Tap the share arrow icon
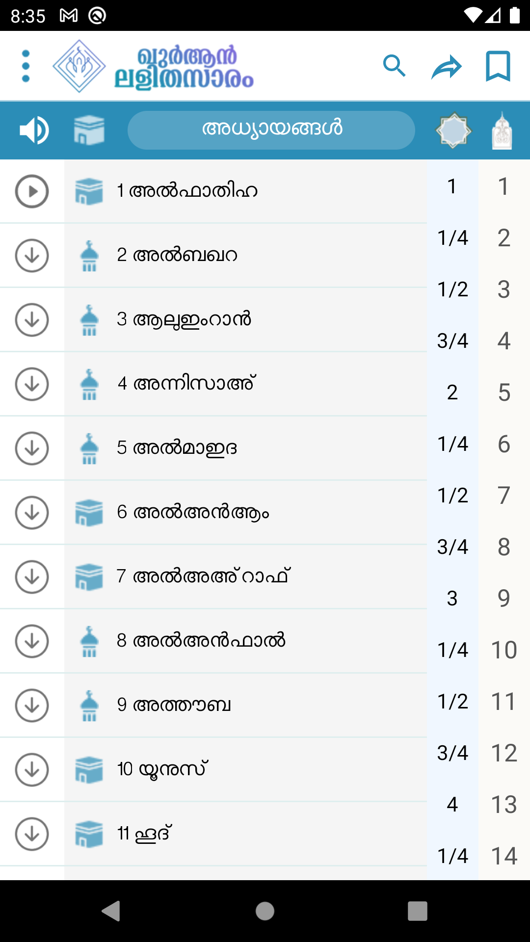 [x=447, y=66]
